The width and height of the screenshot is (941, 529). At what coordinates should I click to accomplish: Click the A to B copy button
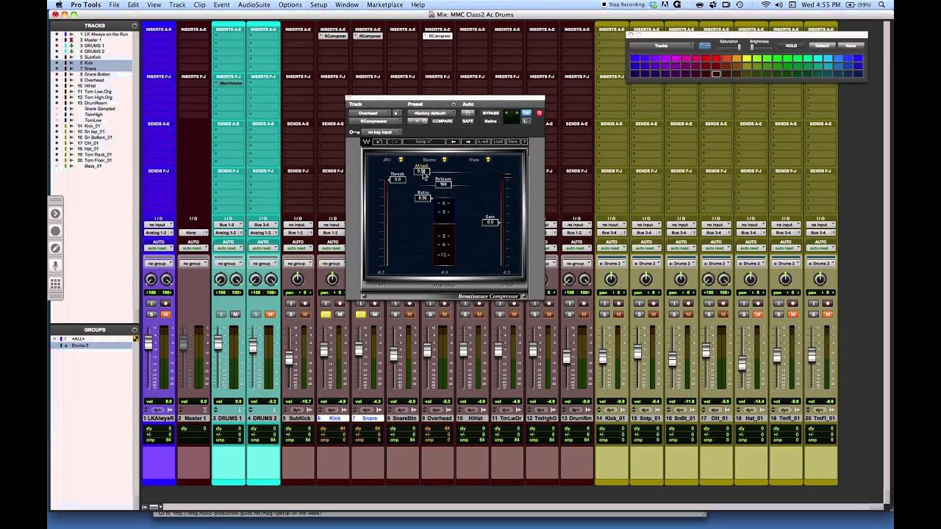tap(483, 142)
